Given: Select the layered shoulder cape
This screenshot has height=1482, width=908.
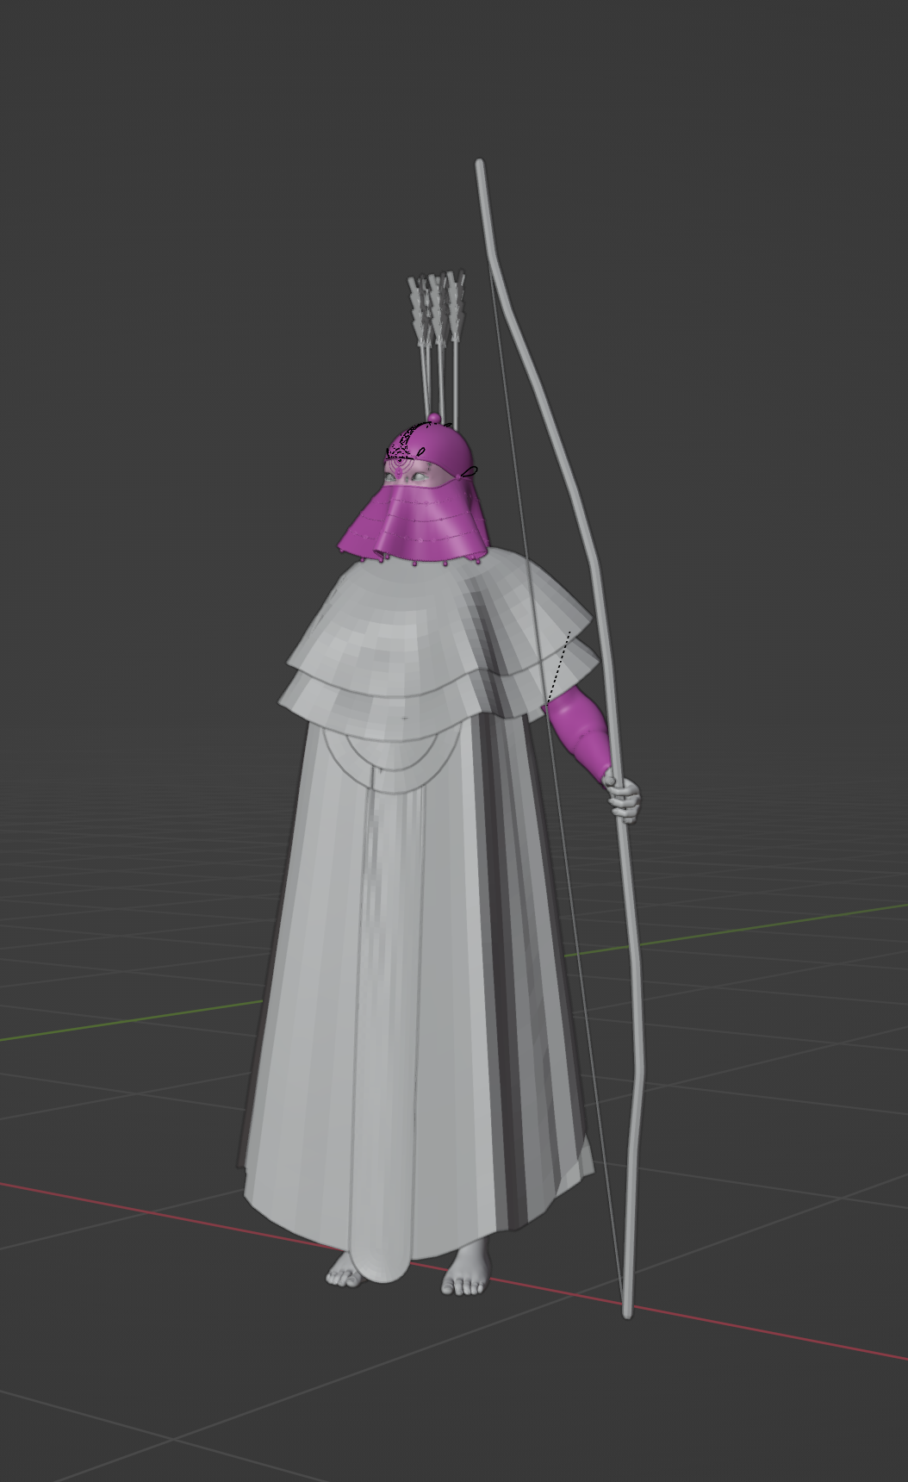Looking at the screenshot, I should (439, 642).
